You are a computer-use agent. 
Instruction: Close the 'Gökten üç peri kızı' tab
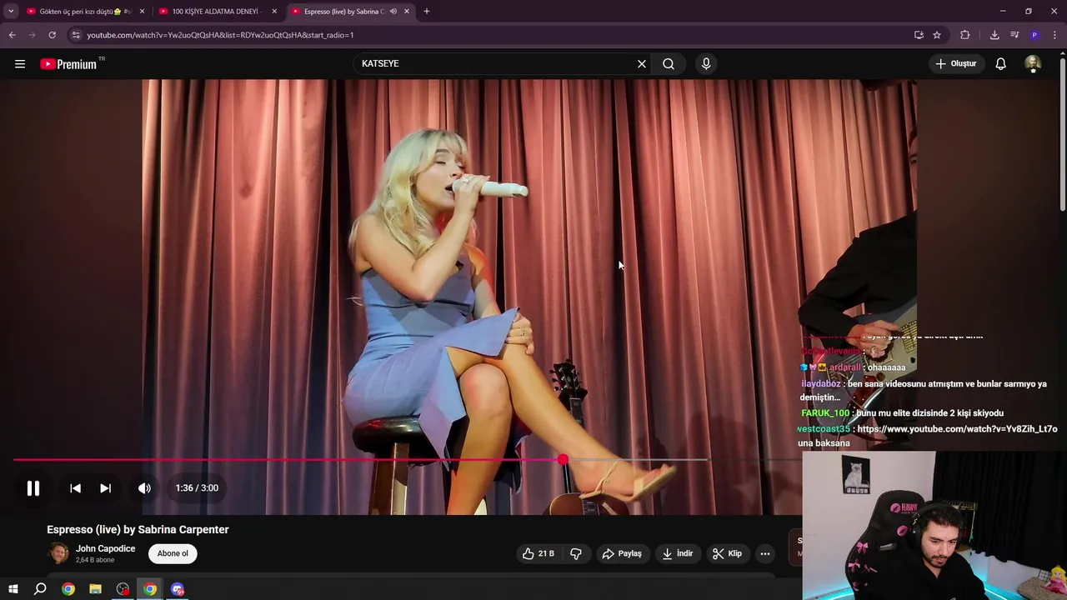click(142, 12)
